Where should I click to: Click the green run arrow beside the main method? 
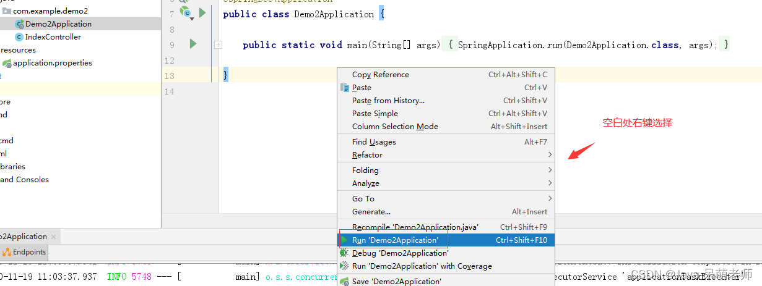coord(193,43)
